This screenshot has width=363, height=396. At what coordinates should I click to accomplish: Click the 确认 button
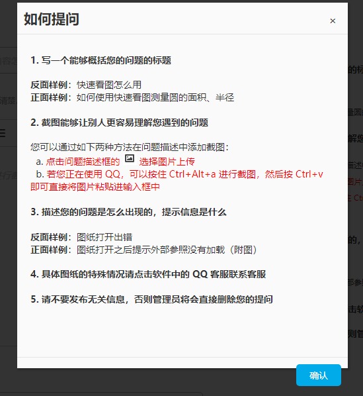(319, 375)
